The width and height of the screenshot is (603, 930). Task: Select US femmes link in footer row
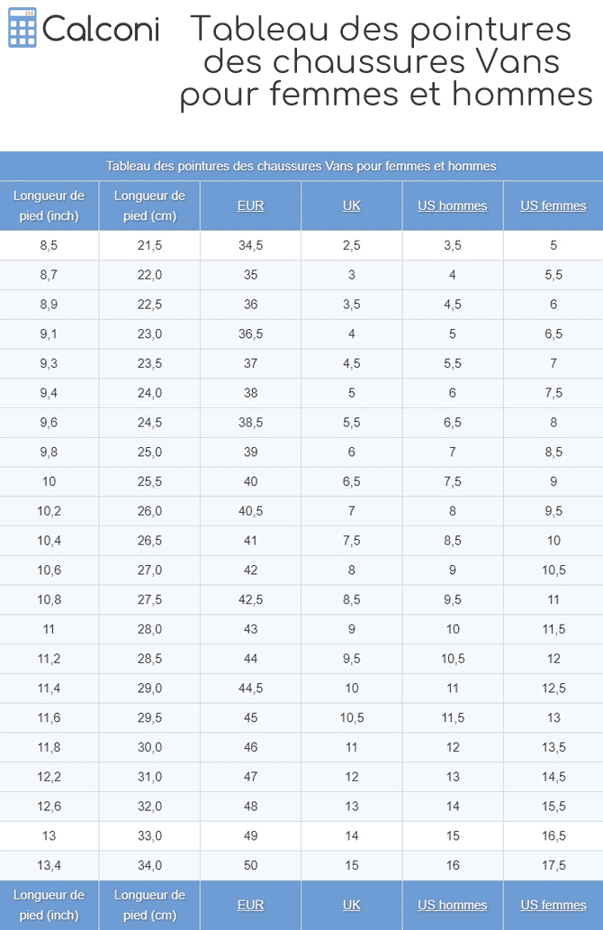coord(553,905)
